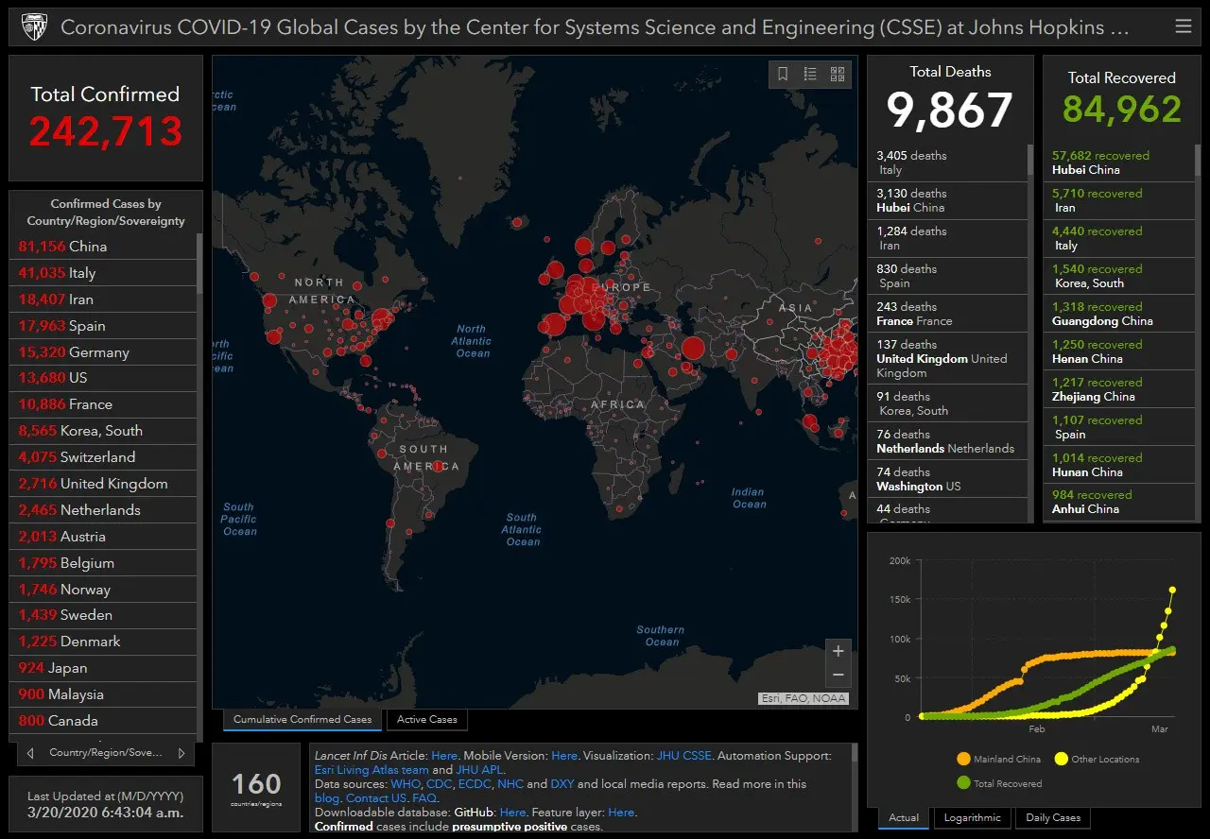Image resolution: width=1210 pixels, height=839 pixels.
Task: Click the Johns Hopkins shield logo
Action: (x=34, y=27)
